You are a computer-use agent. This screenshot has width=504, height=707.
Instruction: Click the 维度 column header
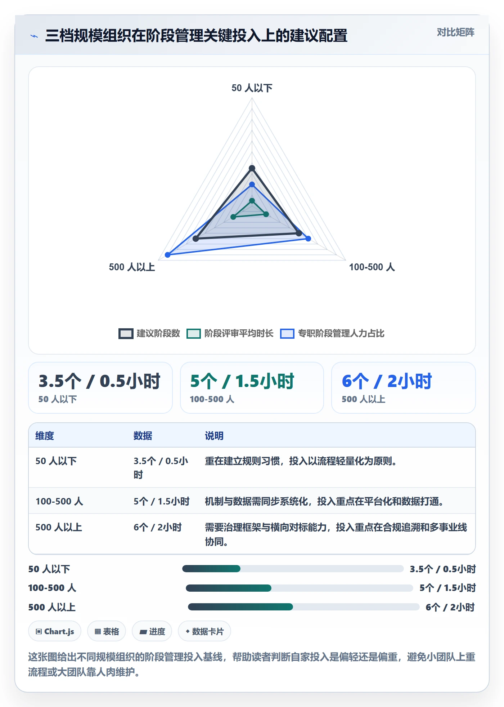[x=45, y=436]
